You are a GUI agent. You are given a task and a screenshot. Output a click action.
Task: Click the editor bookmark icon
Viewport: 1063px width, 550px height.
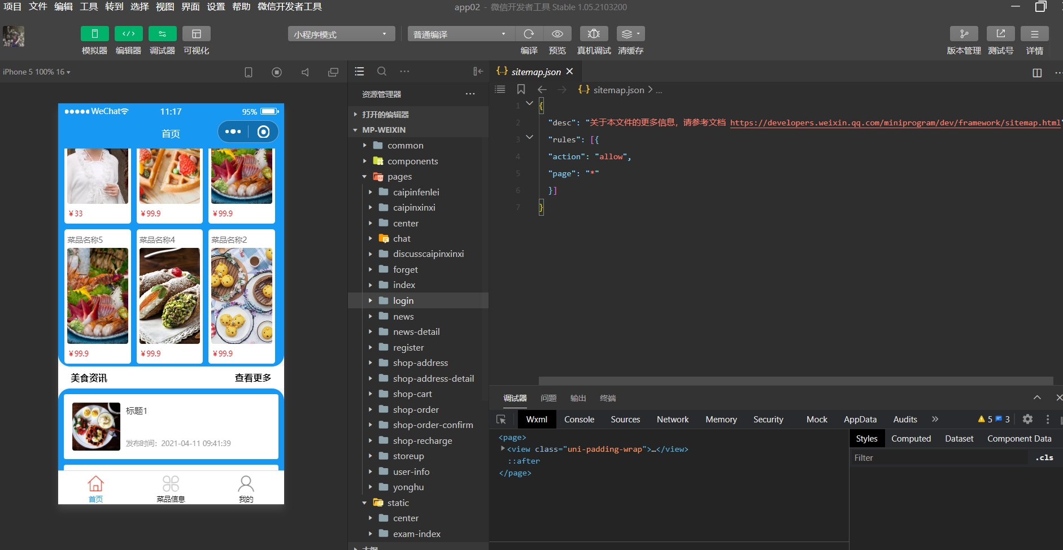click(x=521, y=89)
